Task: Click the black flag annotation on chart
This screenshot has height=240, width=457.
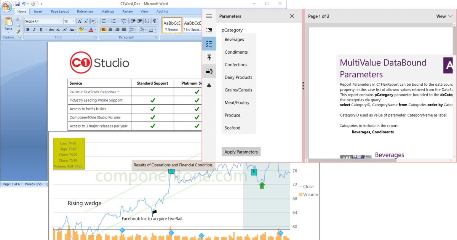Action: [154, 212]
